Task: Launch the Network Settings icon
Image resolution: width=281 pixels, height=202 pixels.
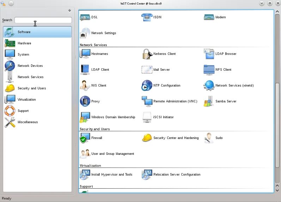Action: tap(85, 33)
